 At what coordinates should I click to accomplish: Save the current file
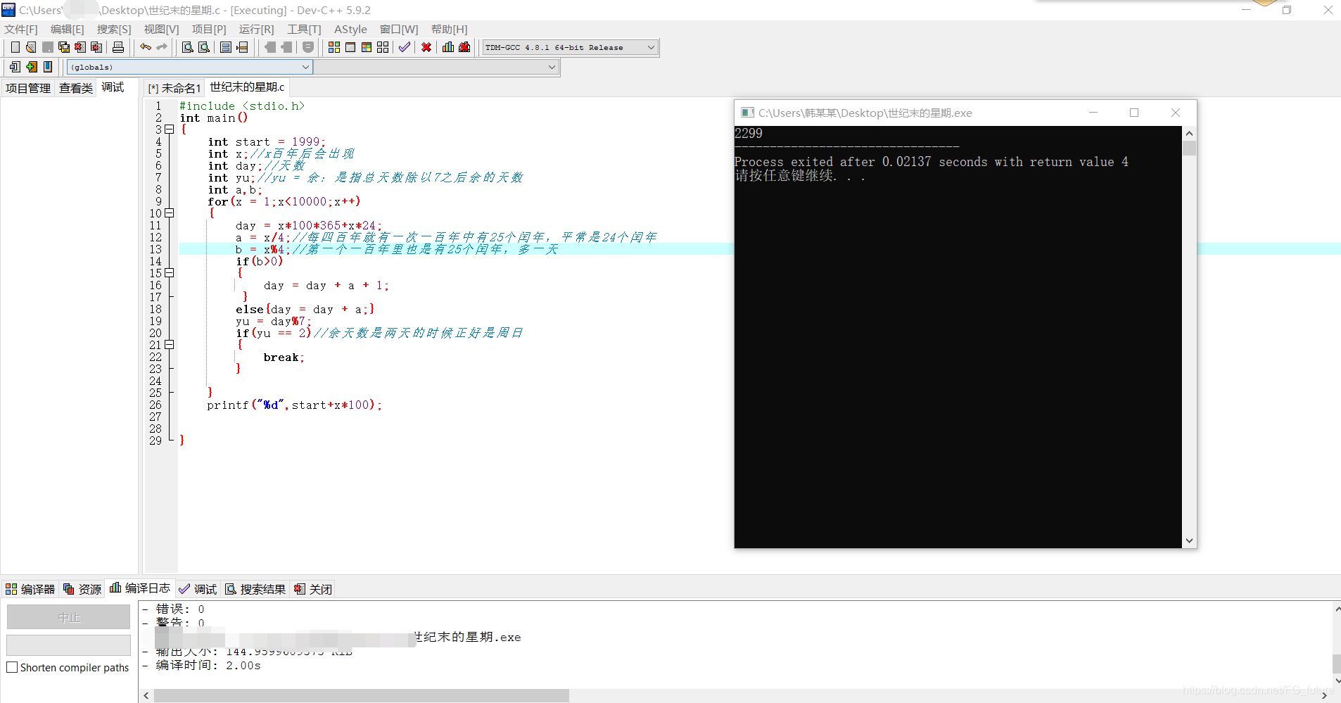tap(48, 47)
